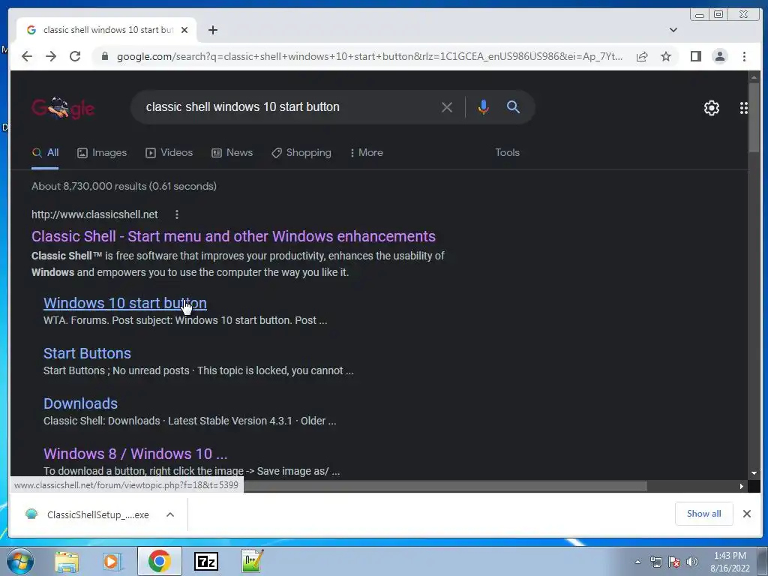768x576 pixels.
Task: Click the Google doodle logo
Action: tap(63, 108)
